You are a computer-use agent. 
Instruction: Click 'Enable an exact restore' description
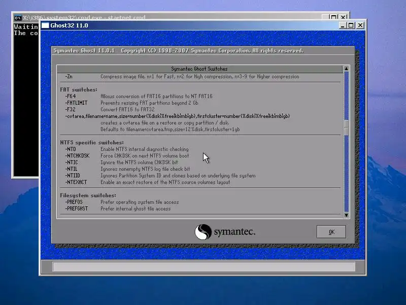pos(165,182)
